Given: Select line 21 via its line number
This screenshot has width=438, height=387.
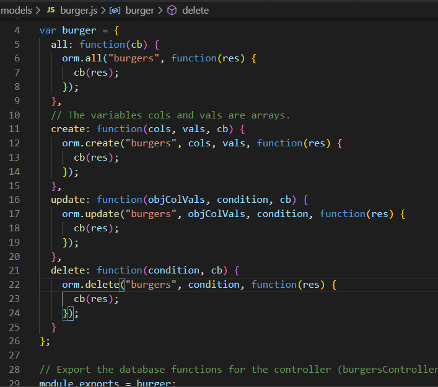Looking at the screenshot, I should (14, 270).
